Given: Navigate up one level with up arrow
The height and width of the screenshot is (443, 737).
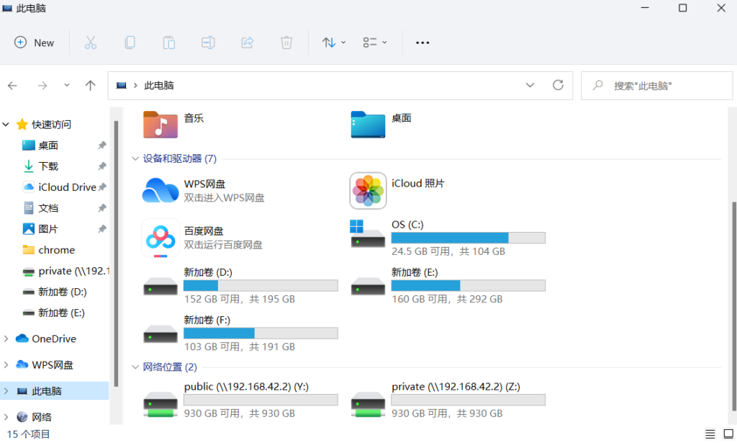Looking at the screenshot, I should point(90,85).
